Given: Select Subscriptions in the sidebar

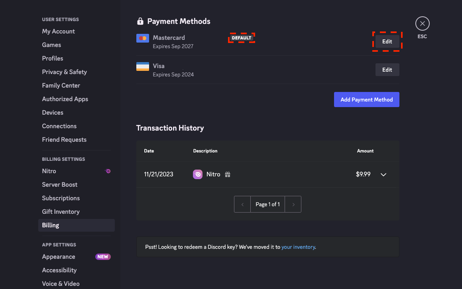Looking at the screenshot, I should click(61, 198).
